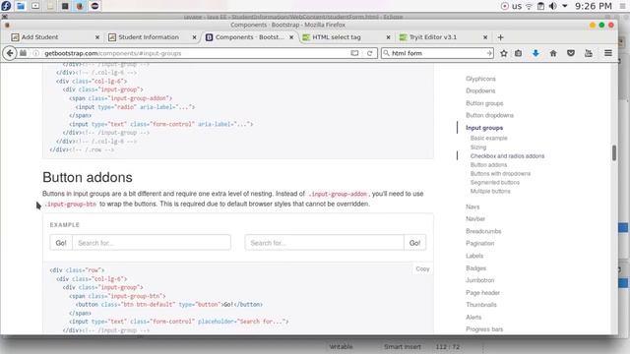The width and height of the screenshot is (630, 354).
Task: Switch to the Student Information tab
Action: [x=153, y=37]
